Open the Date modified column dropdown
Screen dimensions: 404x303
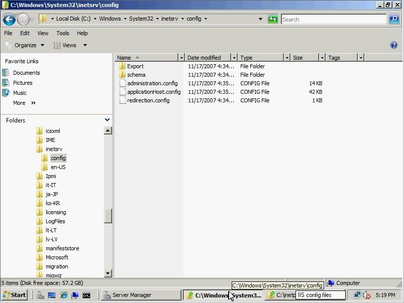[x=234, y=58]
